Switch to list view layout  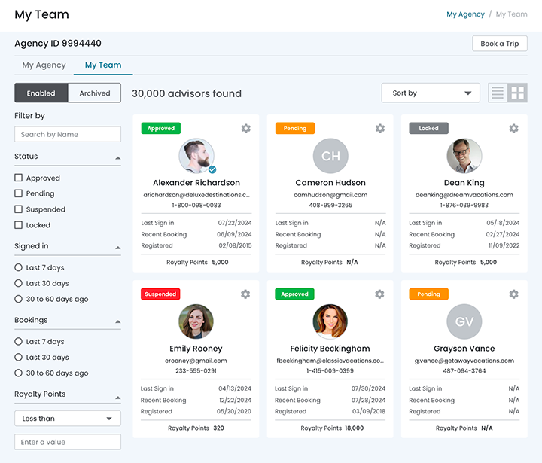pyautogui.click(x=498, y=93)
